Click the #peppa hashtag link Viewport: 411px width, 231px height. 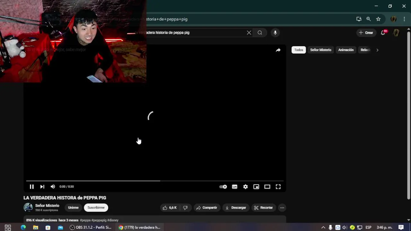[x=85, y=220]
